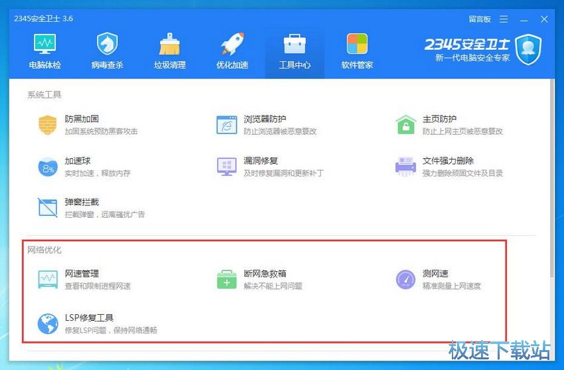Click the 弹窗拦截 blocked window icon

(x=48, y=208)
